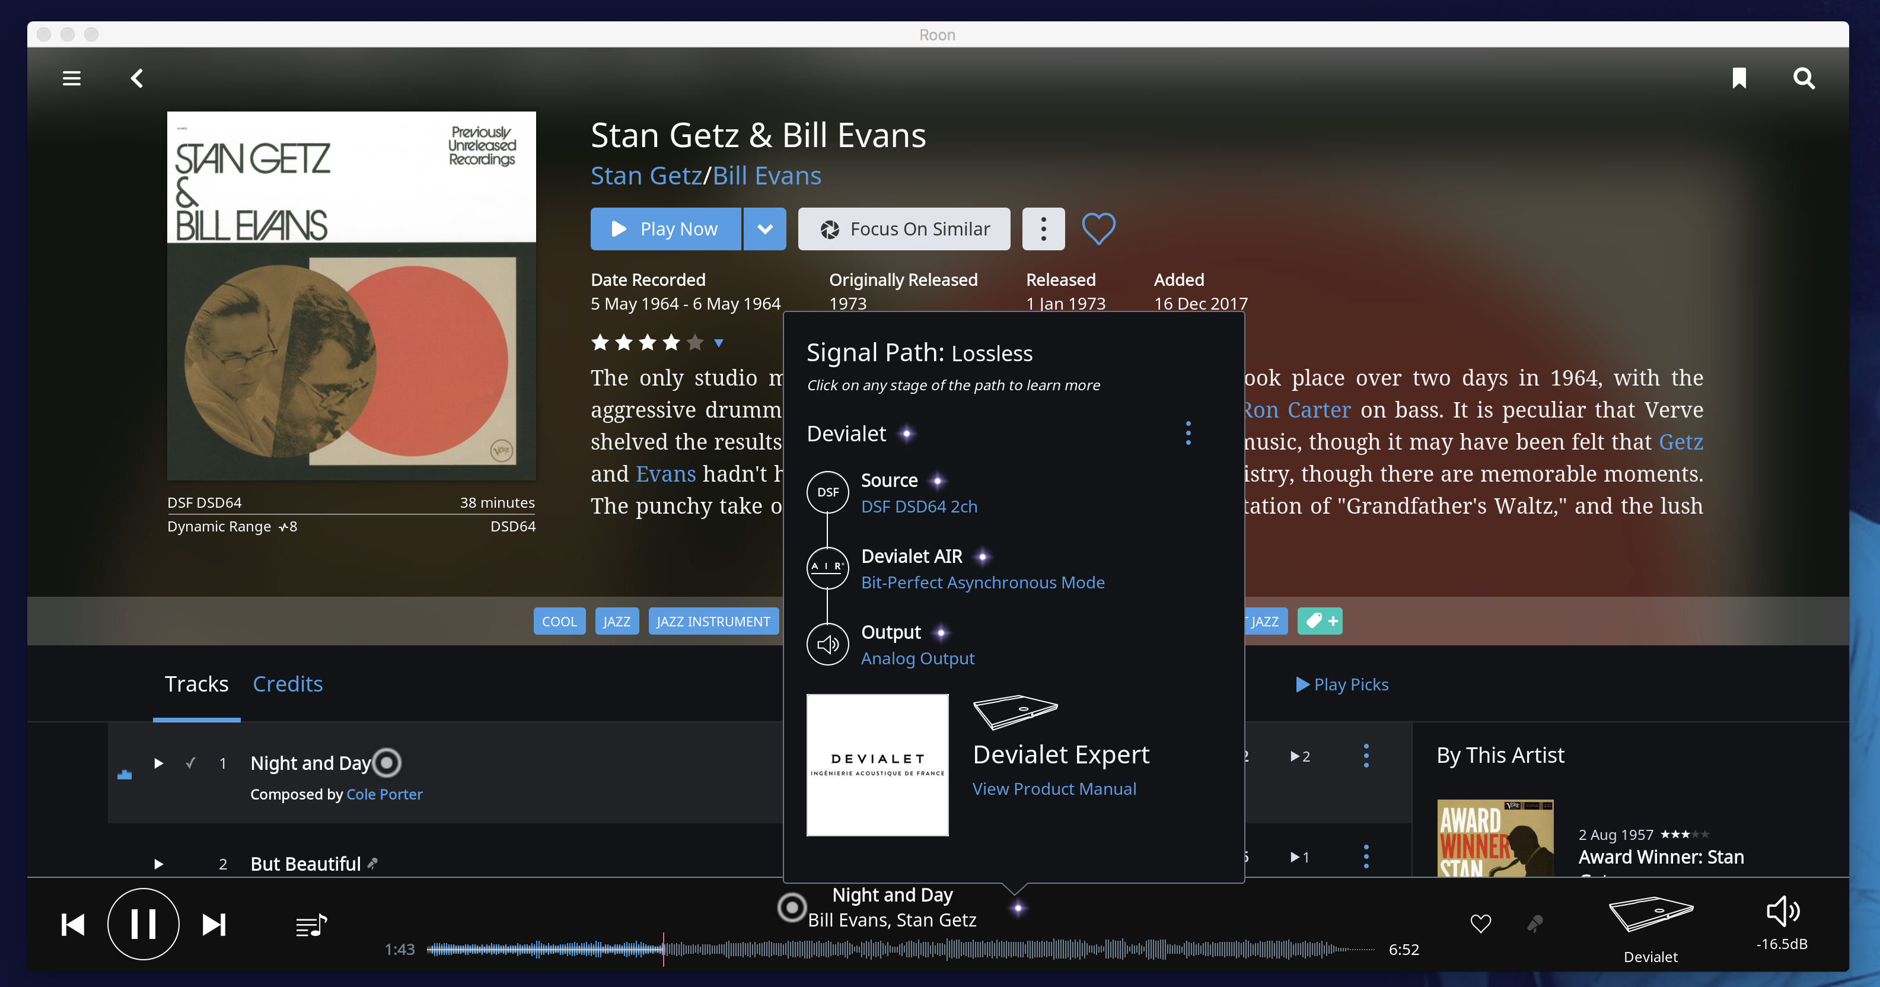The width and height of the screenshot is (1880, 987).
Task: Click the Output speaker stage icon
Action: pos(827,644)
